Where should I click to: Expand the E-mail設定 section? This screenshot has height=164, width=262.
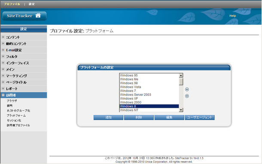(3, 50)
